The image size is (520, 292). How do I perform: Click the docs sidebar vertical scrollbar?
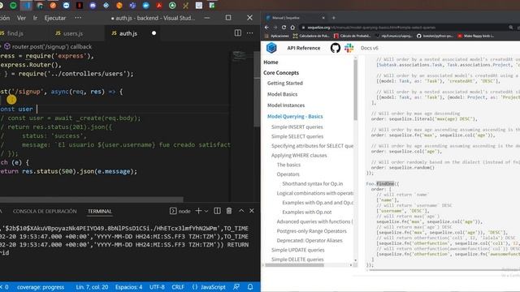pos(356,89)
